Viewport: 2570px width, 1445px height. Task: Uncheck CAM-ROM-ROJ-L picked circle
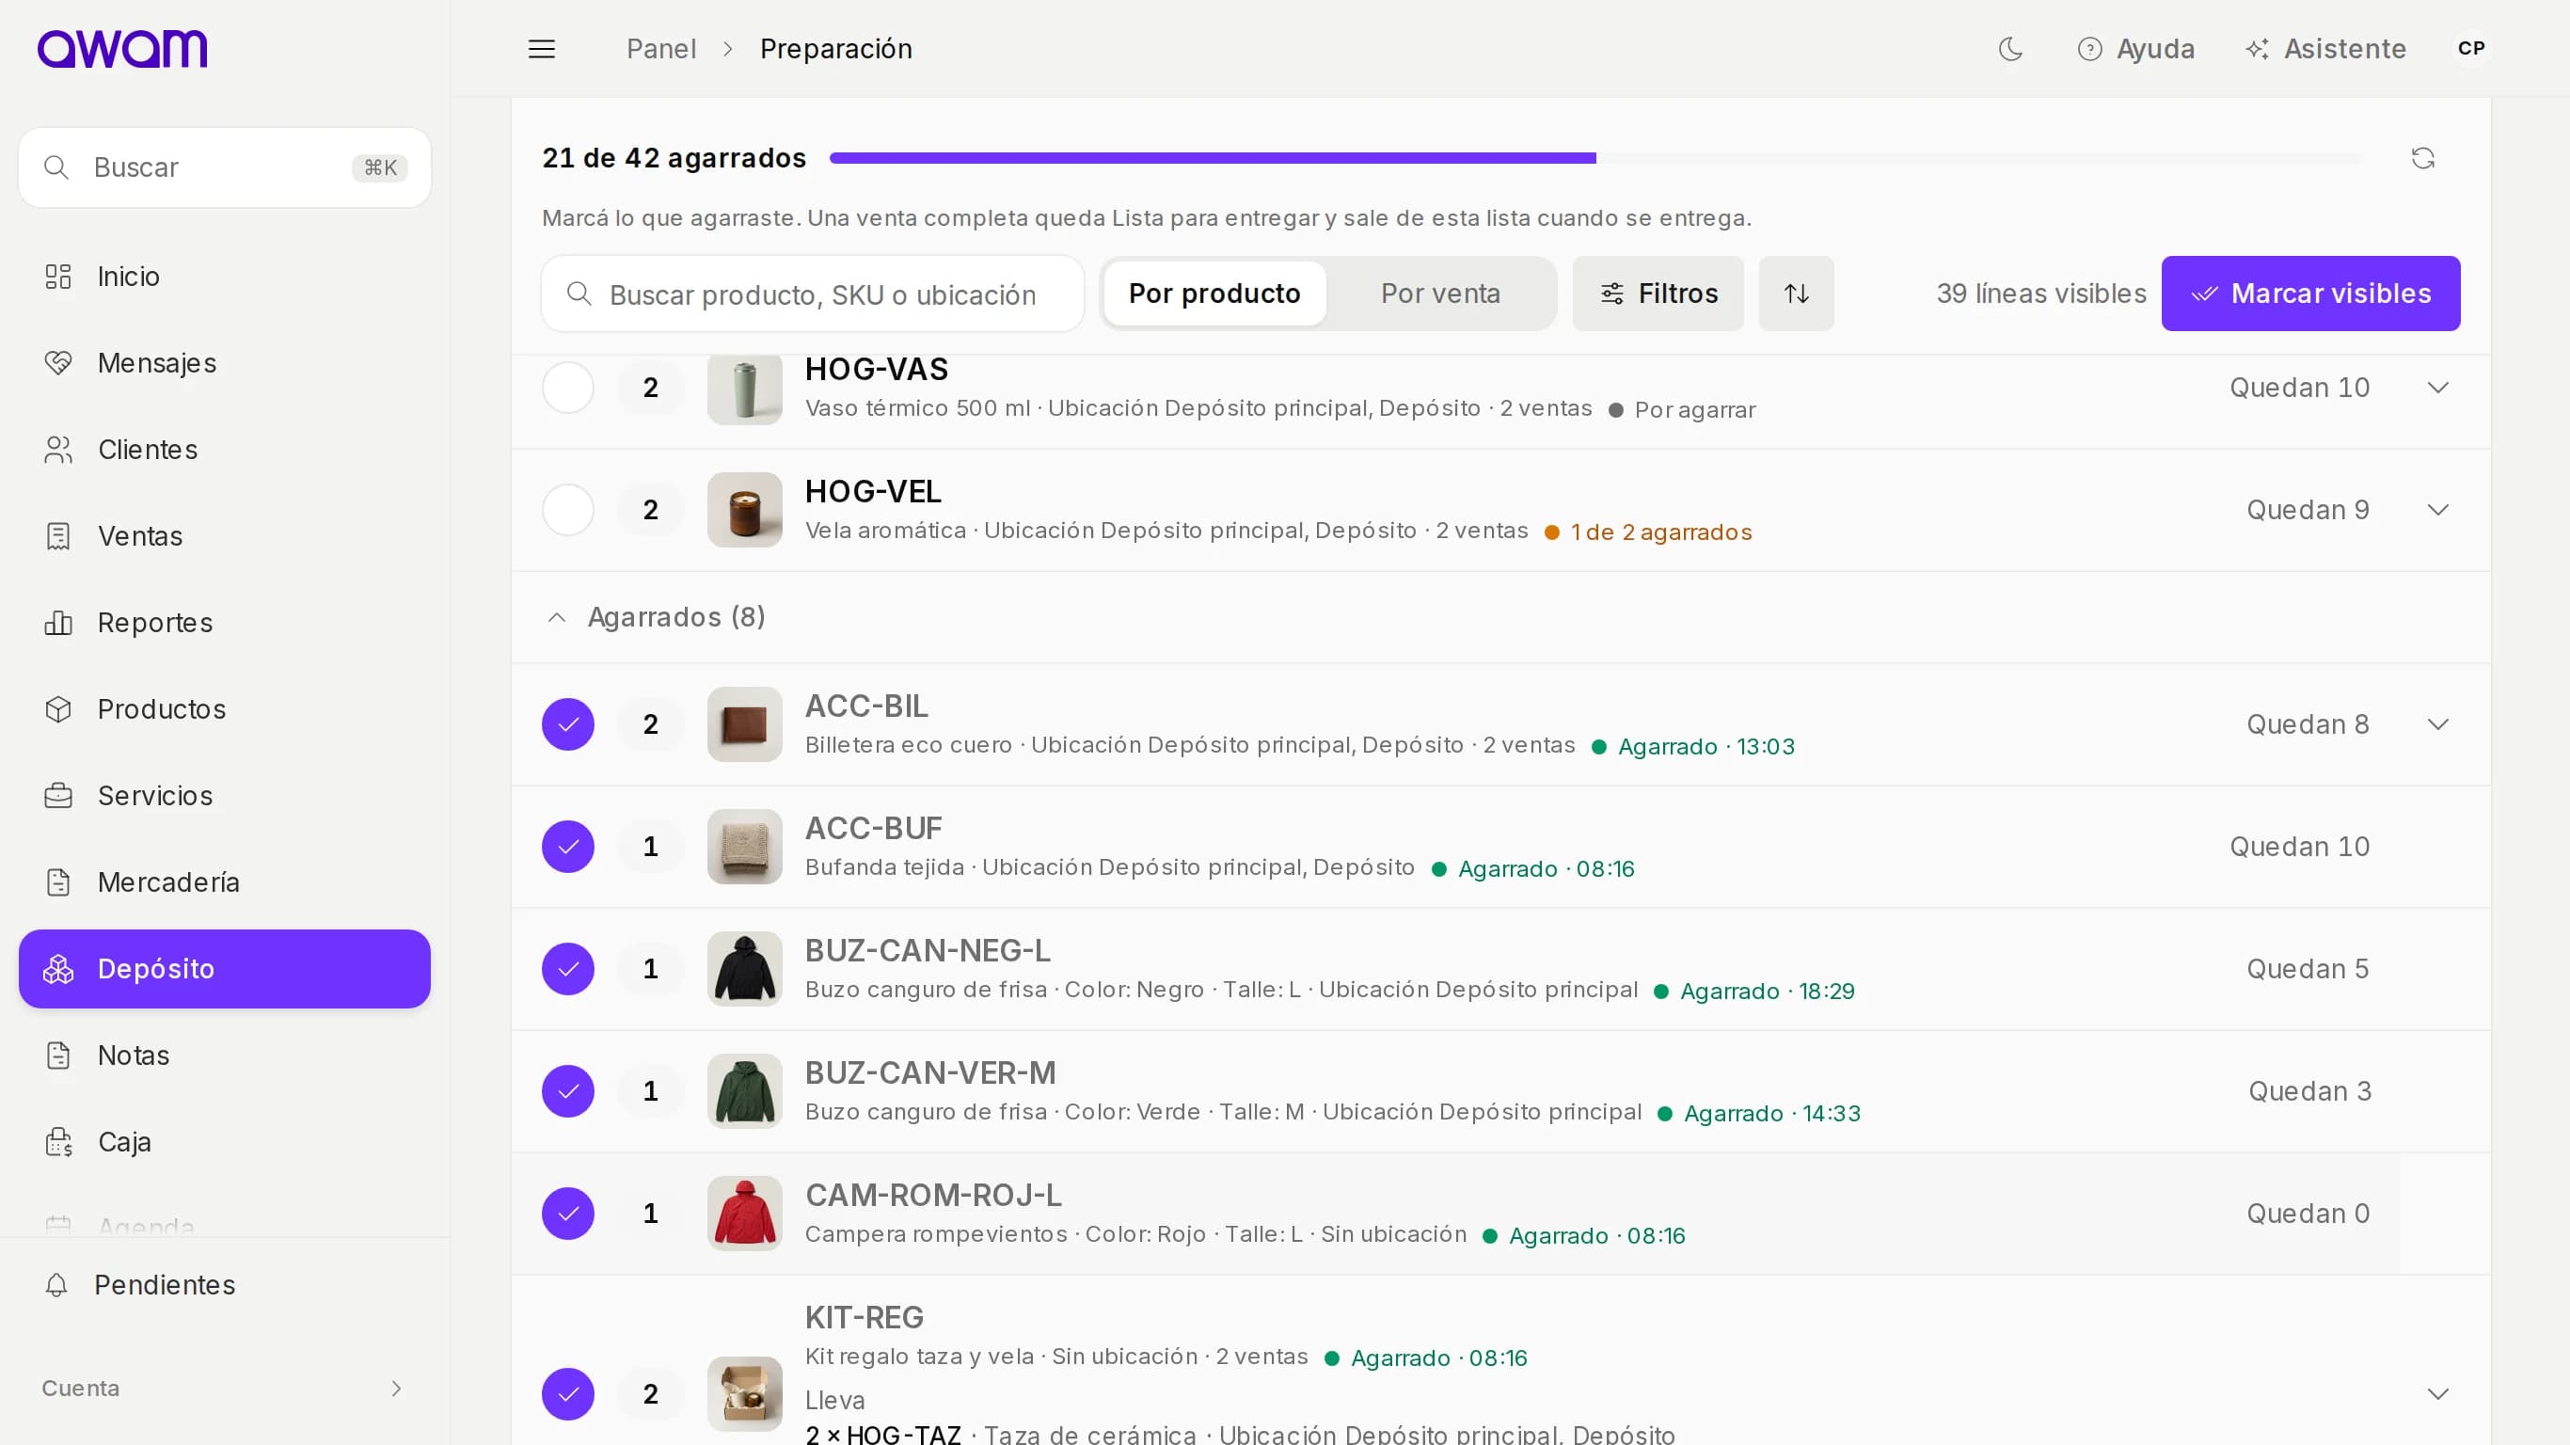567,1214
